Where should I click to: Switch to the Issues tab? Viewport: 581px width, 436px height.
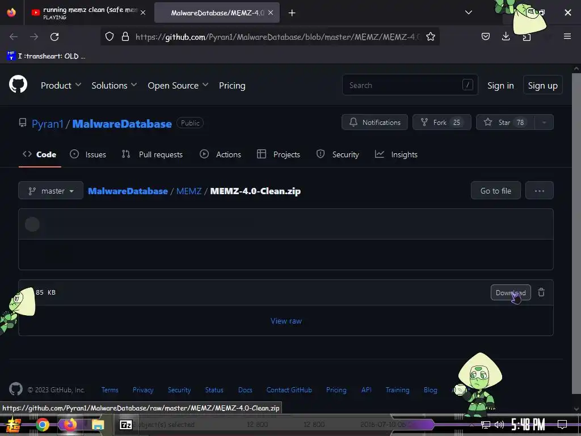pyautogui.click(x=88, y=154)
